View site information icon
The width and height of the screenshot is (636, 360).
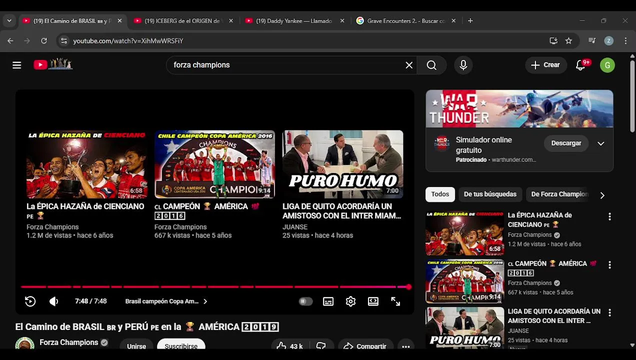[x=63, y=41]
